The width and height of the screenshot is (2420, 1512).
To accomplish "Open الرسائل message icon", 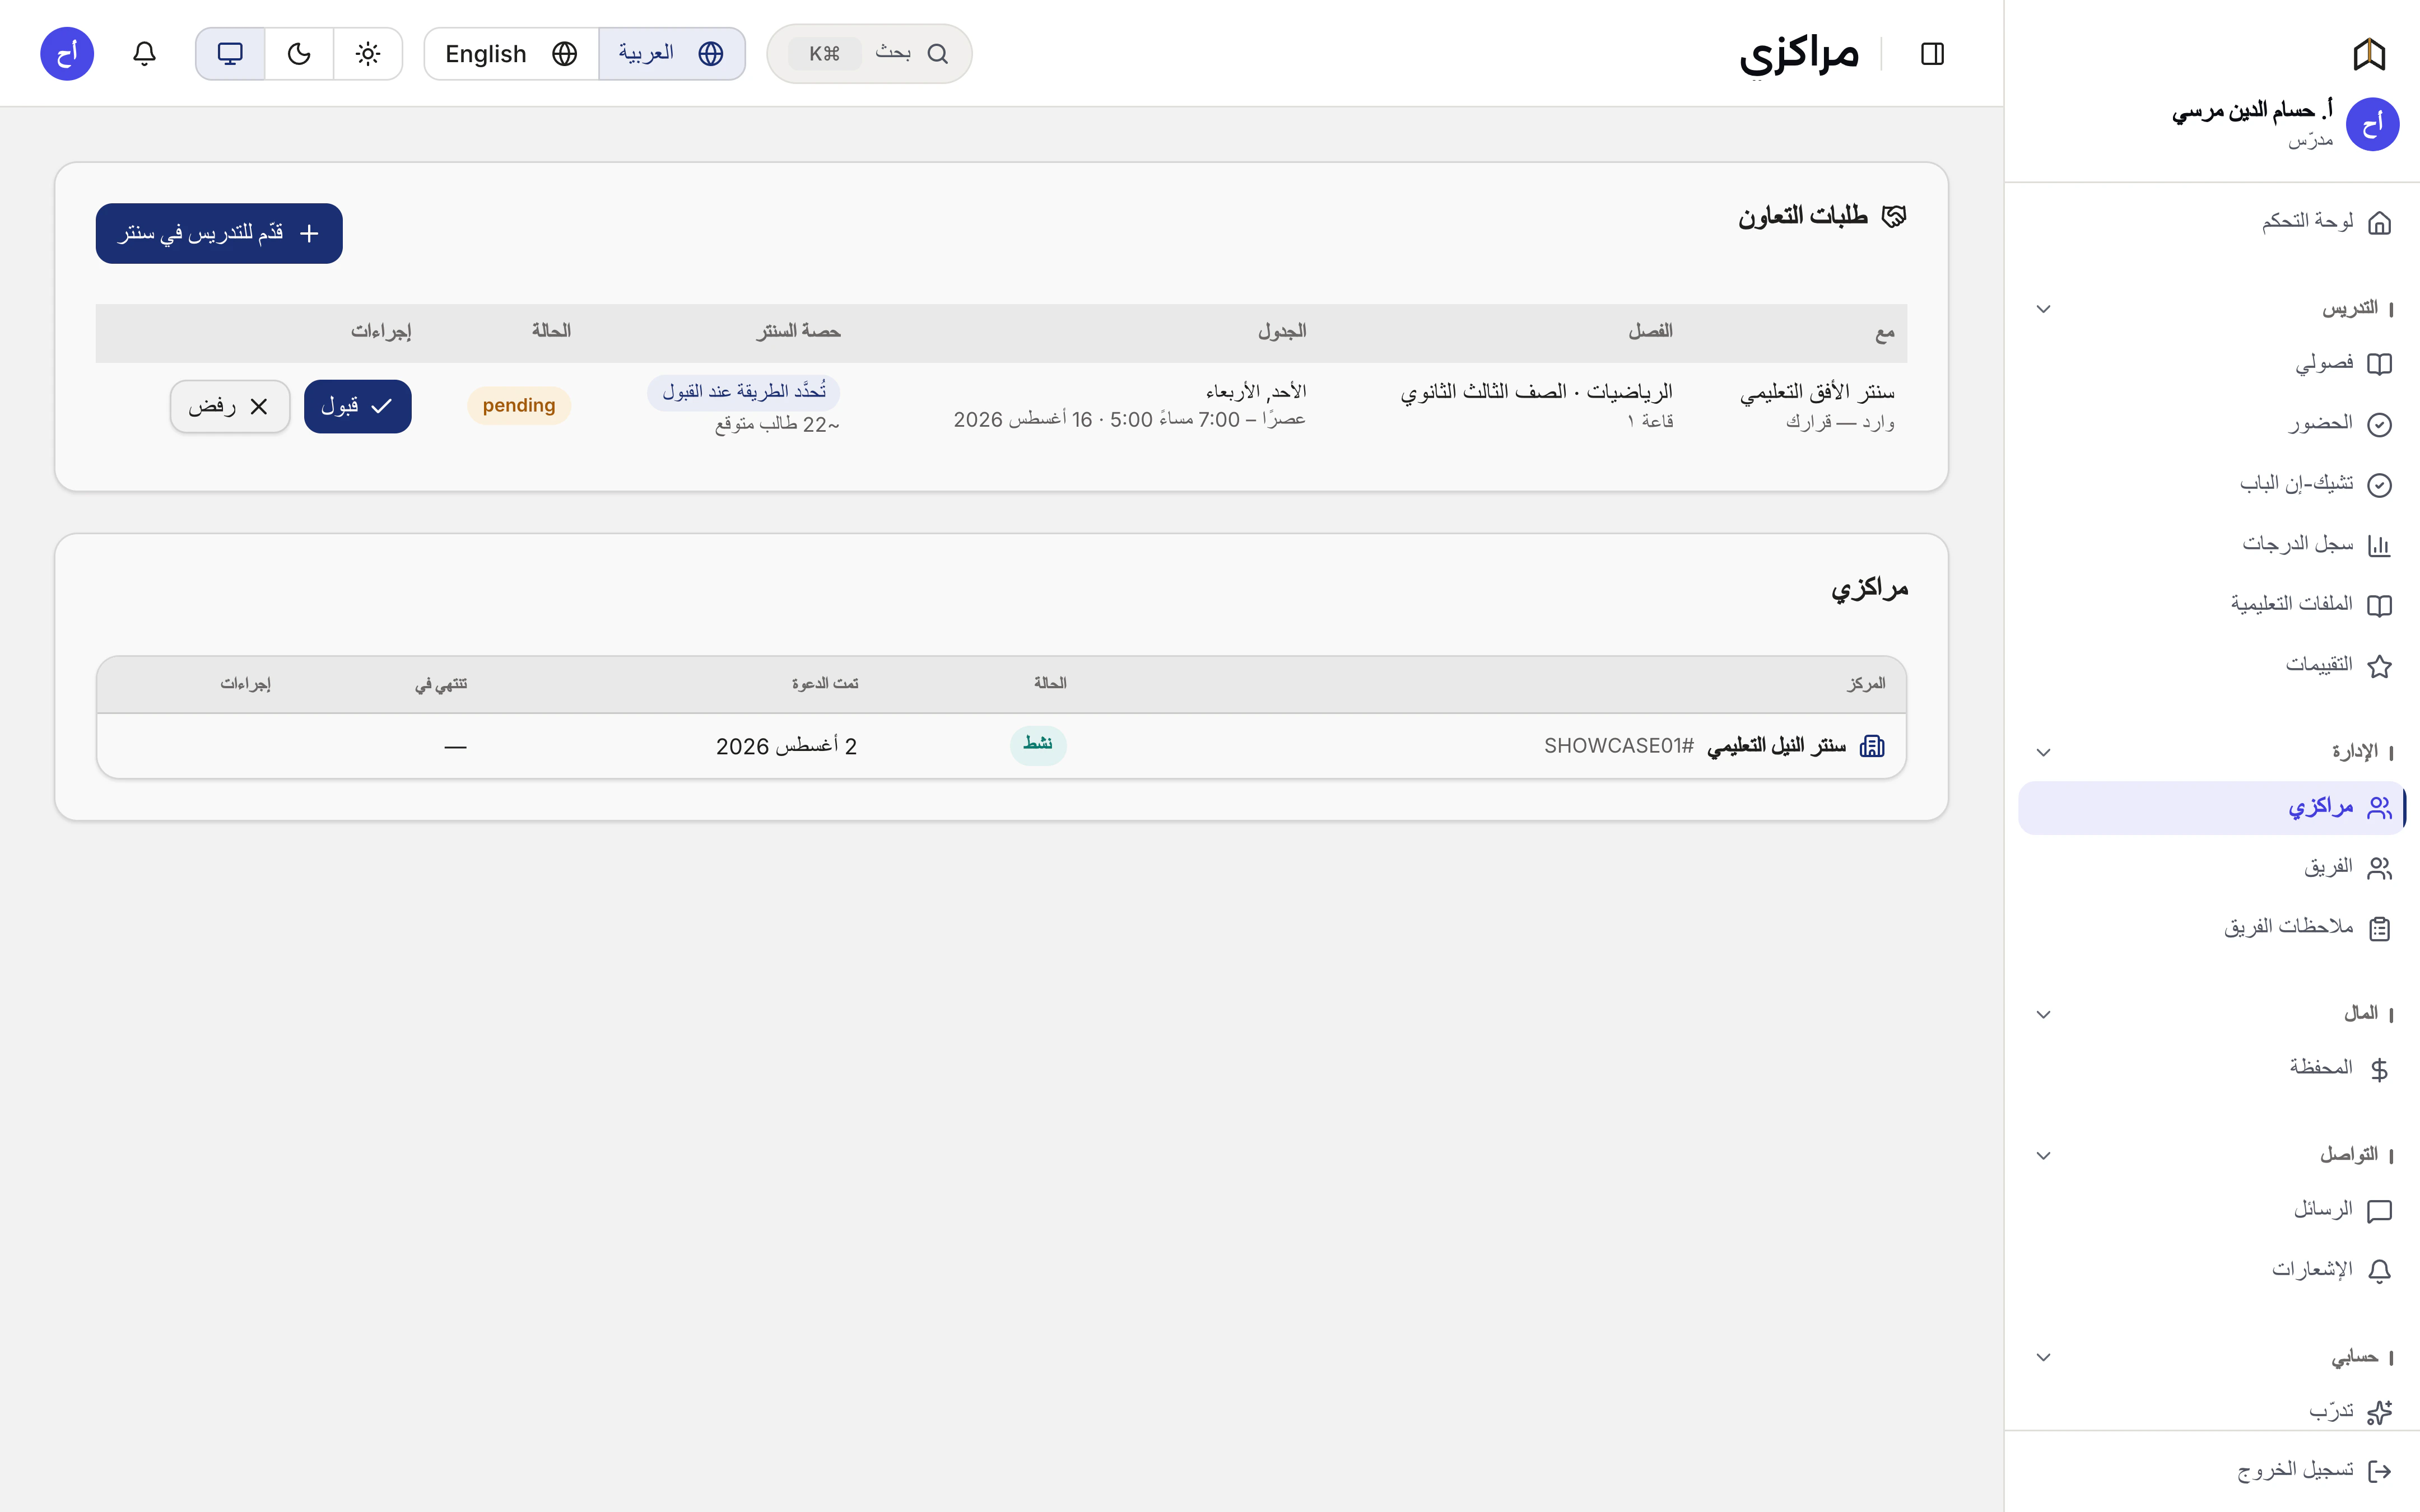I will (x=2380, y=1211).
